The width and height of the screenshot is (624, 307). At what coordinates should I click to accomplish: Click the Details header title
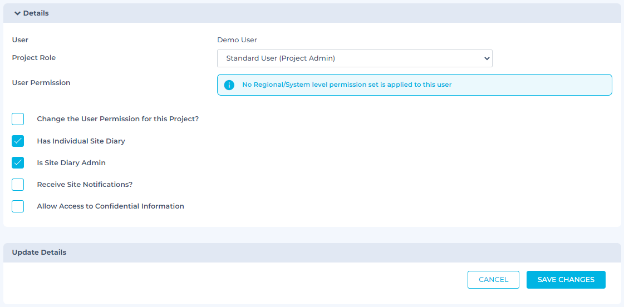coord(36,13)
